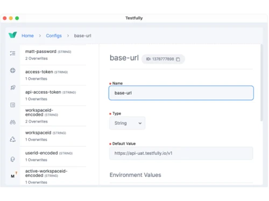269x201 pixels.
Task: Open the active-workspaceid-encoded config entry
Action: (x=53, y=176)
